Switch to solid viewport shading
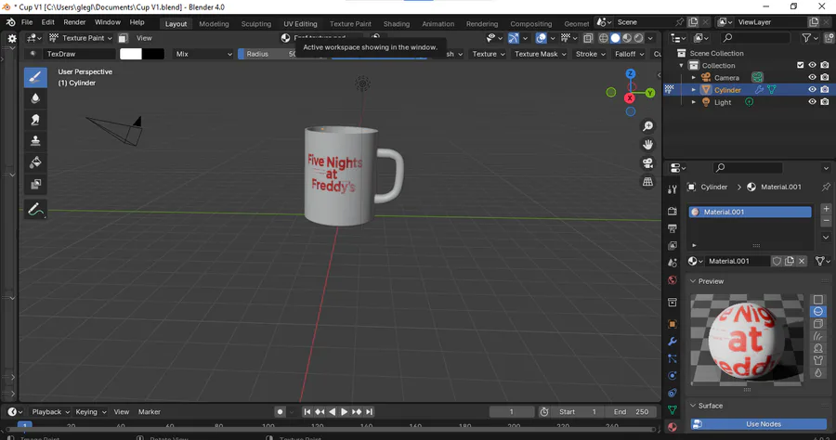The height and width of the screenshot is (440, 836). pyautogui.click(x=615, y=38)
